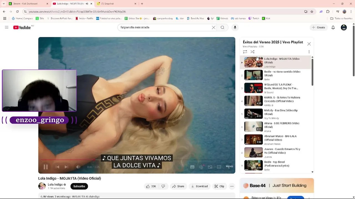Open YouTube notifications bell
The image size is (355, 199).
333,27
